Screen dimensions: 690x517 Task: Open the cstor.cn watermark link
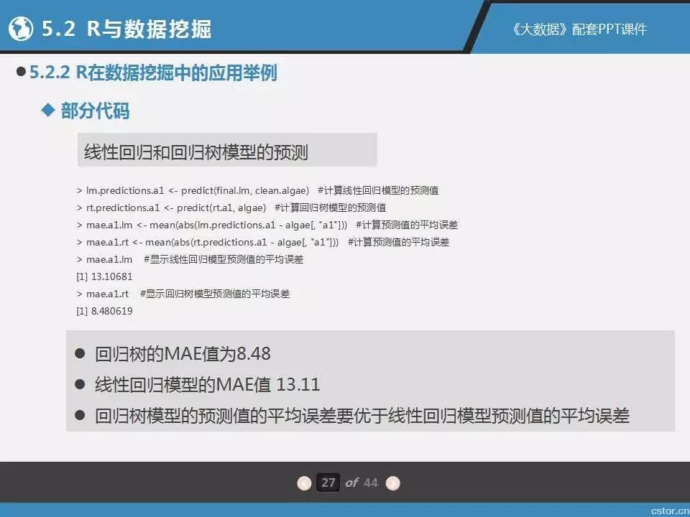668,508
